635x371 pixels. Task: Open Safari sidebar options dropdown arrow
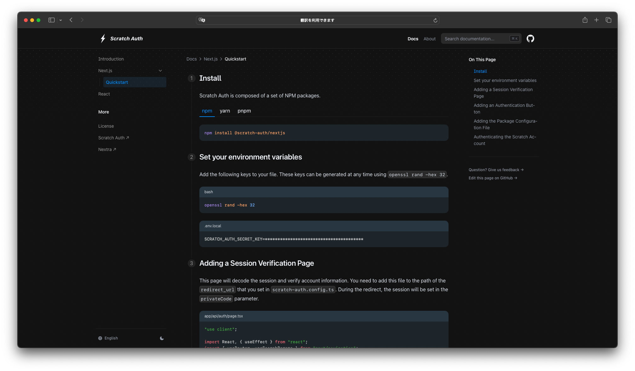pos(60,20)
